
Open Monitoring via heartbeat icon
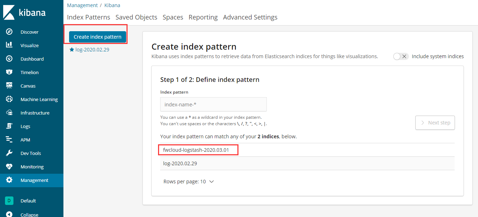point(9,167)
